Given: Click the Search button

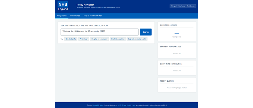Looking at the screenshot, I should pyautogui.click(x=145, y=32).
